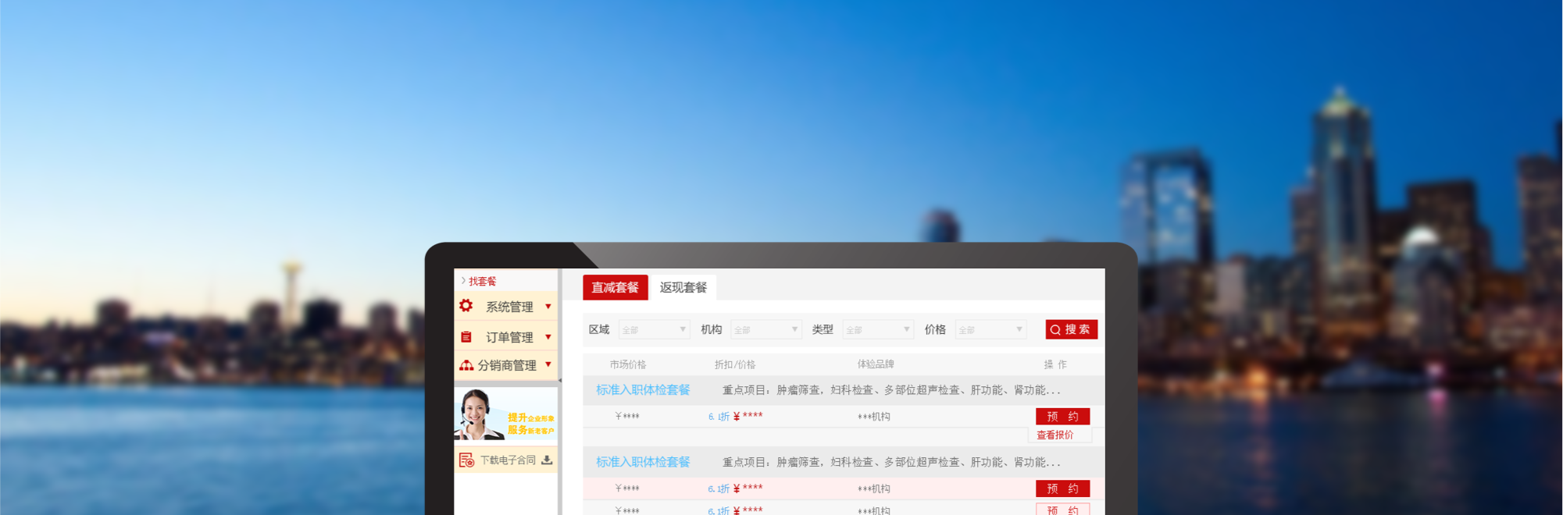The width and height of the screenshot is (1563, 515).
Task: Open the 查看报价 link
Action: pos(1055,435)
